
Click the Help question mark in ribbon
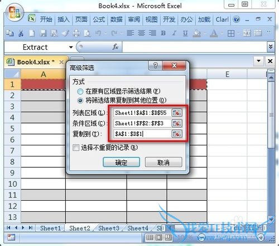click(237, 20)
